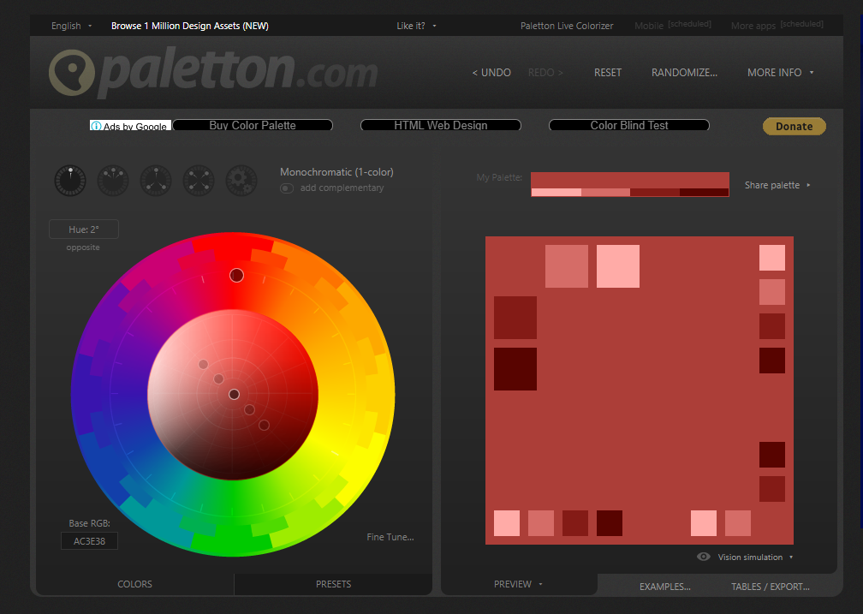Open the Like it? dropdown
Image resolution: width=863 pixels, height=614 pixels.
(416, 26)
